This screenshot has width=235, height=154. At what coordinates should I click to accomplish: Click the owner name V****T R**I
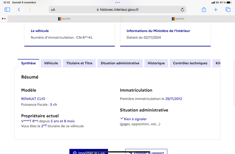pos(30,121)
